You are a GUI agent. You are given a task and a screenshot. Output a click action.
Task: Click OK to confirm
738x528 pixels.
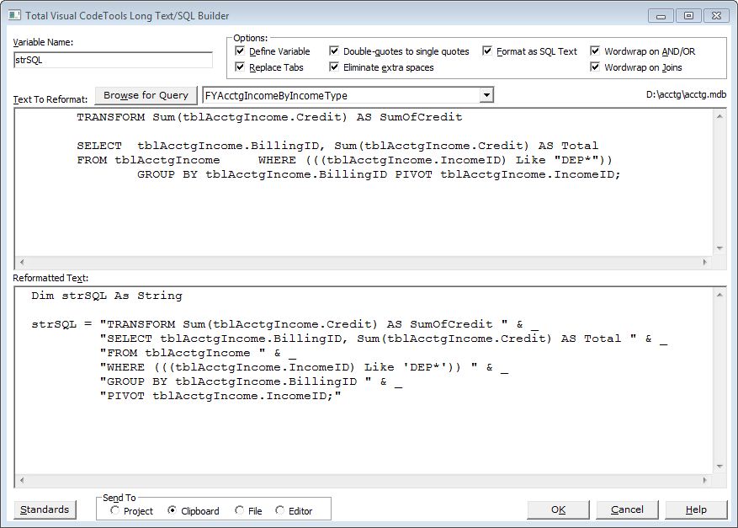pos(558,509)
